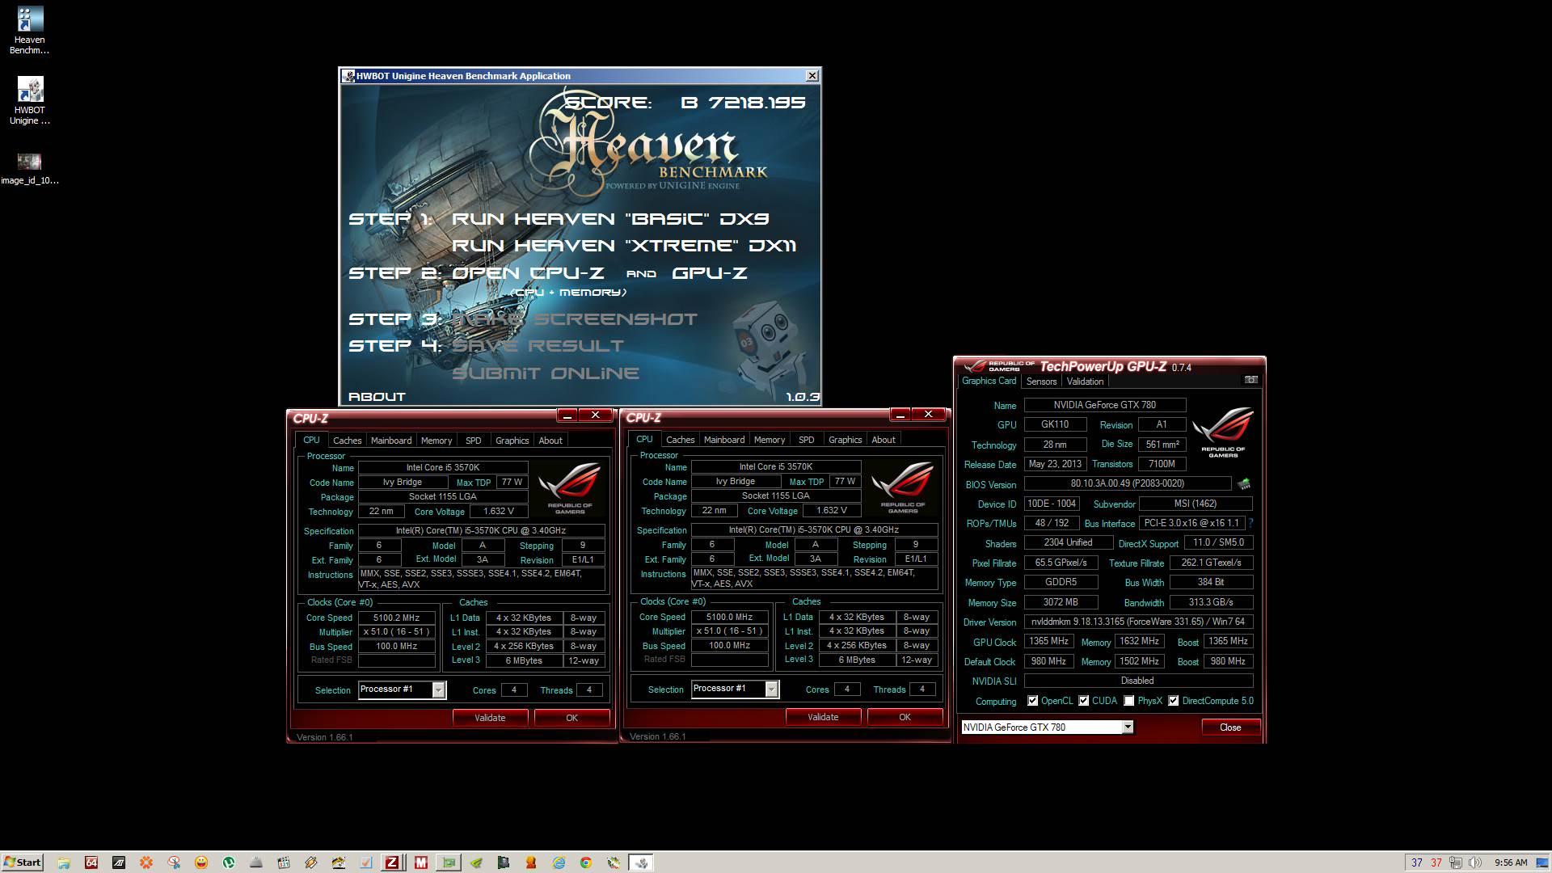Click the GPU Name field NVIDIA GeForce GTX 780

(x=1105, y=405)
